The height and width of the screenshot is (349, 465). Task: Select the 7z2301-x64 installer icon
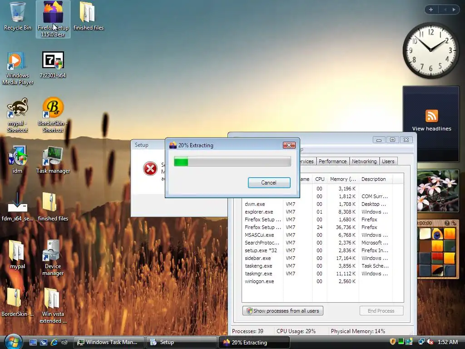pyautogui.click(x=53, y=65)
